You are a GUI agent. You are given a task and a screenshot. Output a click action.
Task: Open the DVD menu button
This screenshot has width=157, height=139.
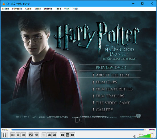(67, 135)
